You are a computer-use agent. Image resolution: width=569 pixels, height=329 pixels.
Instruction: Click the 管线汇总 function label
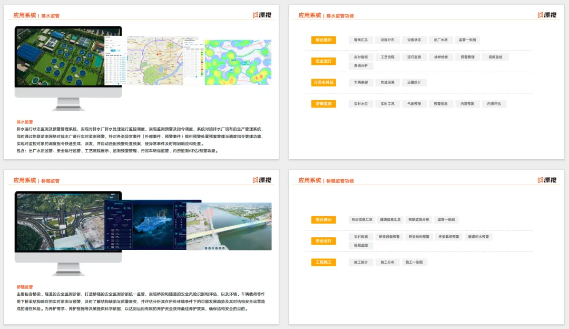(x=361, y=40)
